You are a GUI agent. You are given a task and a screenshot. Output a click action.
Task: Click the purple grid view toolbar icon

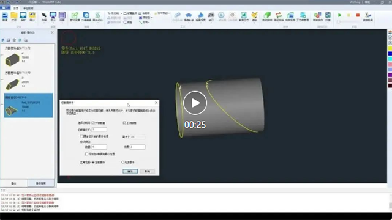click(x=62, y=15)
